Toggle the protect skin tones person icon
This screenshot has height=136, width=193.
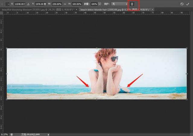[132, 4]
